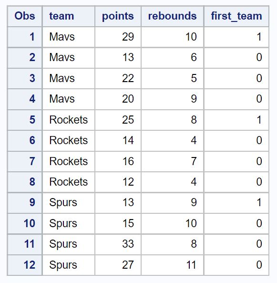Click the points value 33
The width and height of the screenshot is (277, 283).
pos(118,244)
